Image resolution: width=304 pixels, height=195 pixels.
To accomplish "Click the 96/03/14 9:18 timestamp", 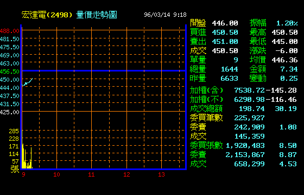I will point(165,15).
